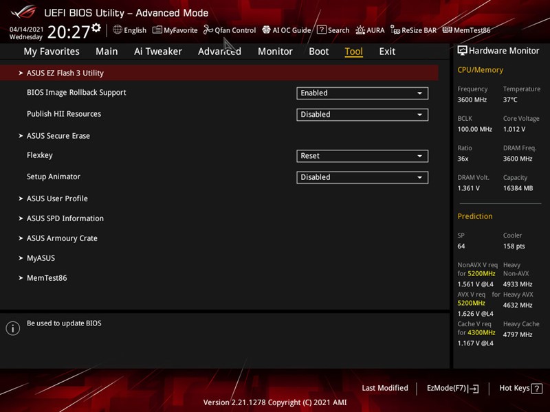
Task: Show Hot Keys help
Action: click(x=519, y=389)
